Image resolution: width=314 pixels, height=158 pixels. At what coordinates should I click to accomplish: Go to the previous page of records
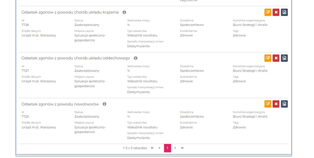[x=159, y=148]
